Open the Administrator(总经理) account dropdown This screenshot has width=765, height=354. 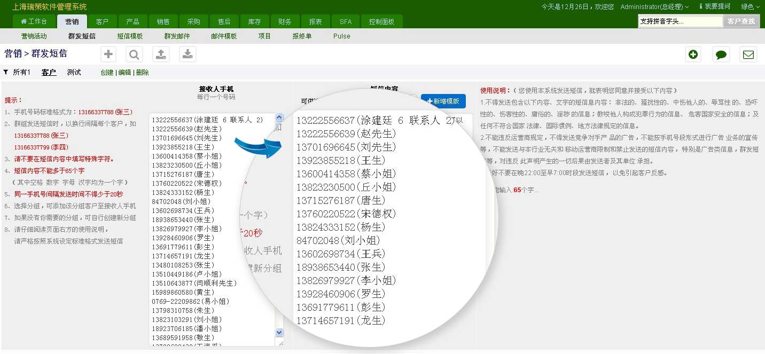(654, 6)
